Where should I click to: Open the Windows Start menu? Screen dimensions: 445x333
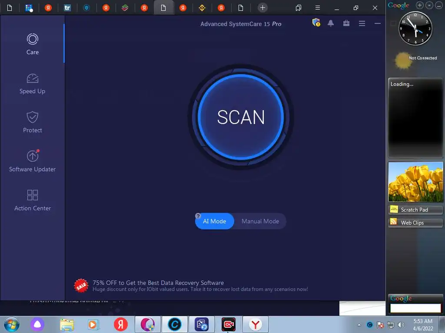click(12, 324)
